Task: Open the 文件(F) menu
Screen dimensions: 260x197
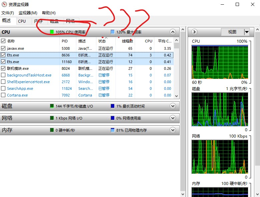Action: click(x=8, y=13)
